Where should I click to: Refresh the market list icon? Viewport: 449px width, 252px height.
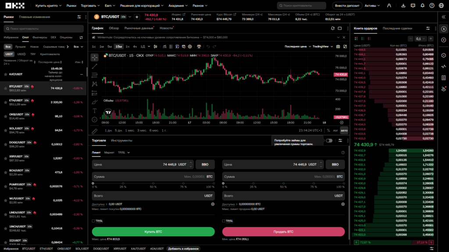[x=81, y=38]
